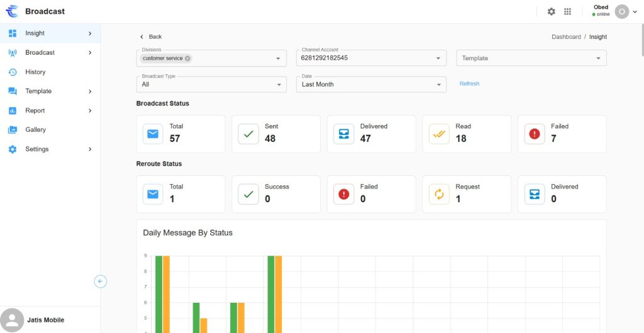This screenshot has width=644, height=333.
Task: Click the Reroute Status Total envelope icon
Action: point(153,194)
